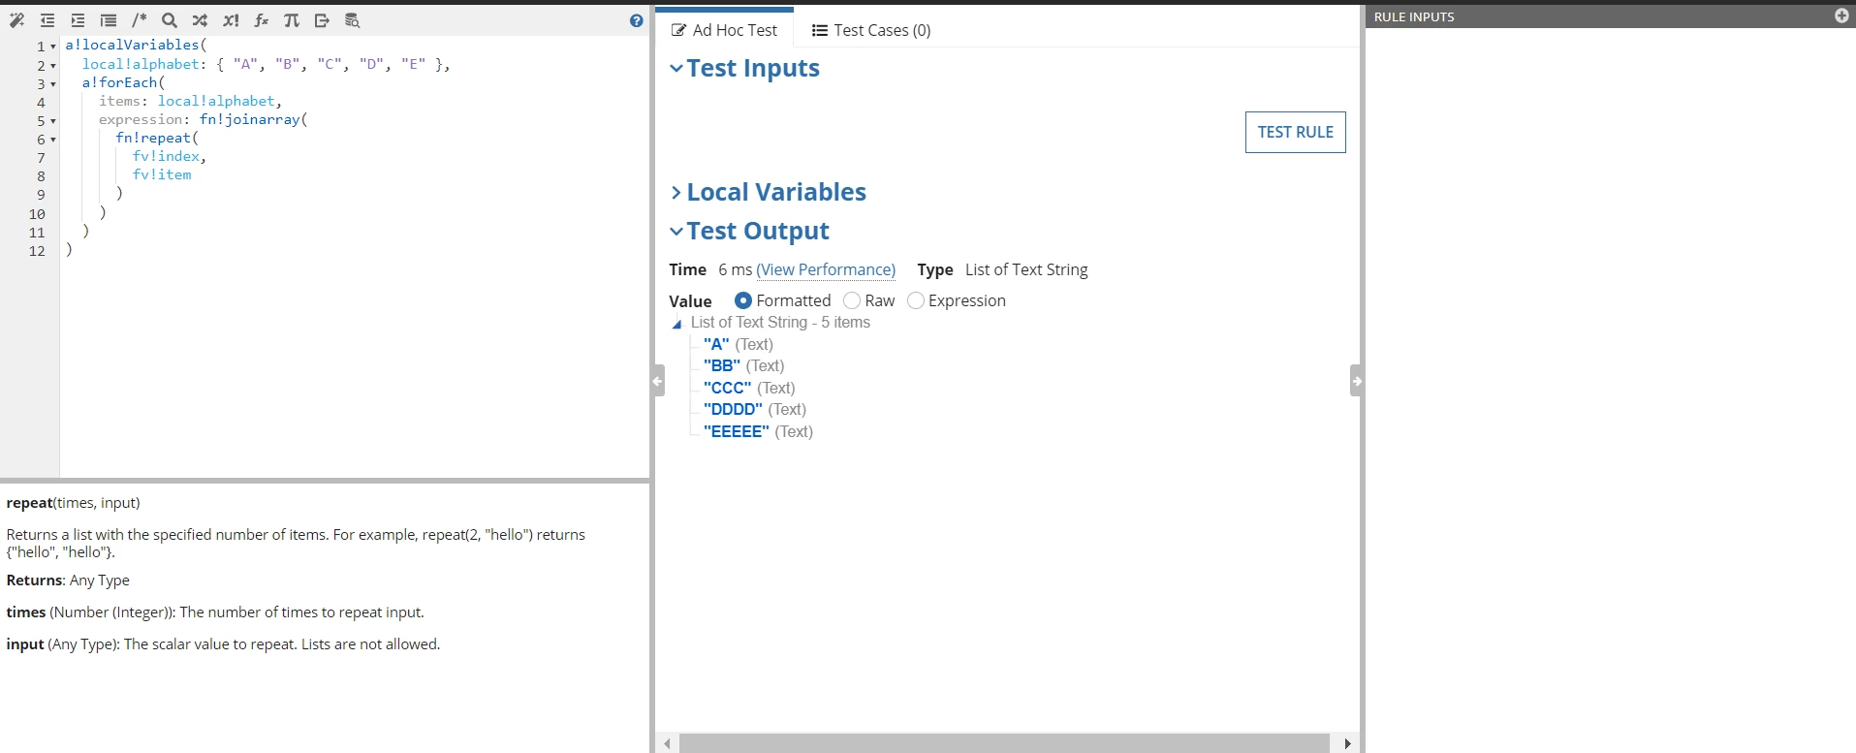Collapse the List of Text String tree
Image resolution: width=1856 pixels, height=753 pixels.
click(x=677, y=324)
